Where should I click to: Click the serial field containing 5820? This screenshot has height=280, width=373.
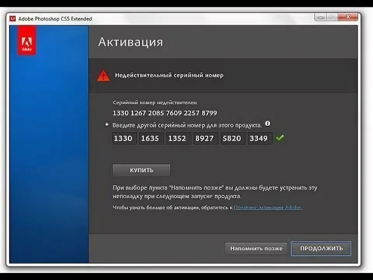tap(233, 138)
